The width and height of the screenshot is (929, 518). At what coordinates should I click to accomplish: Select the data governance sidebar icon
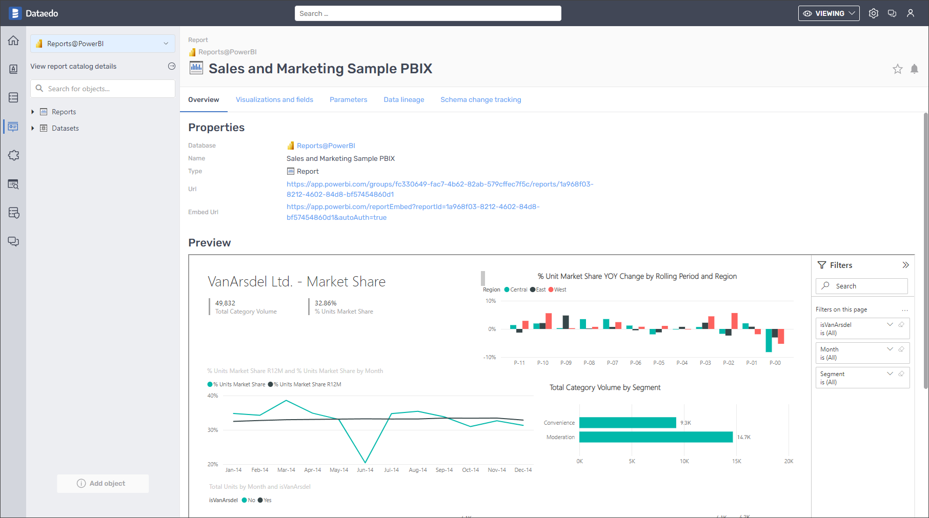13,213
